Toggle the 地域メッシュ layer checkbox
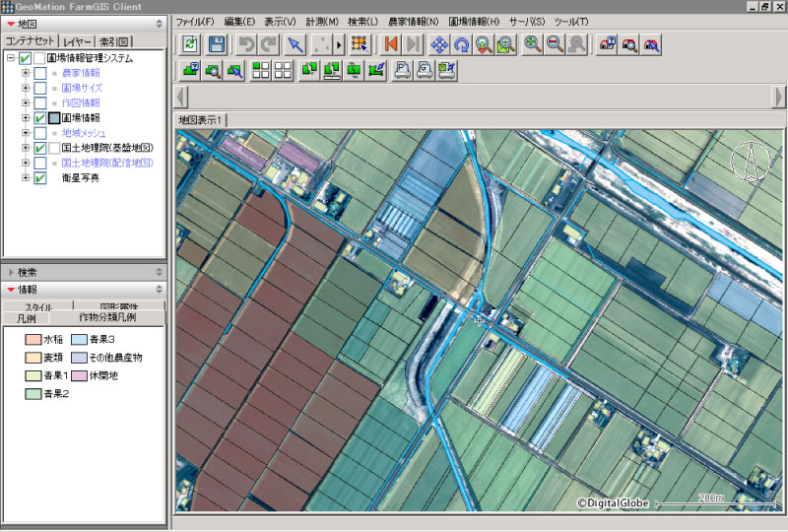Screen dimensions: 788x532 pyautogui.click(x=40, y=133)
